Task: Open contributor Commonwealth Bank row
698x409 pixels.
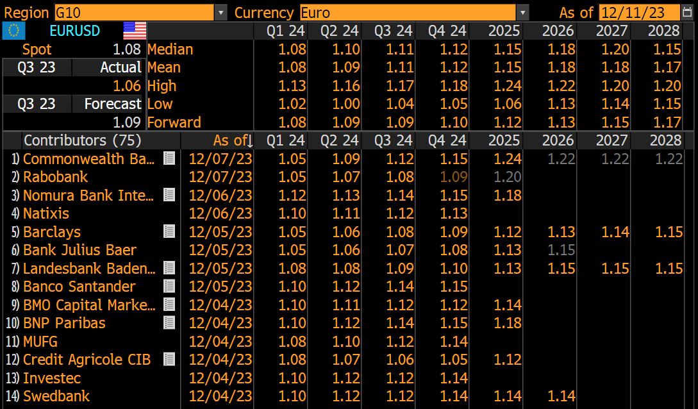Action: 88,158
